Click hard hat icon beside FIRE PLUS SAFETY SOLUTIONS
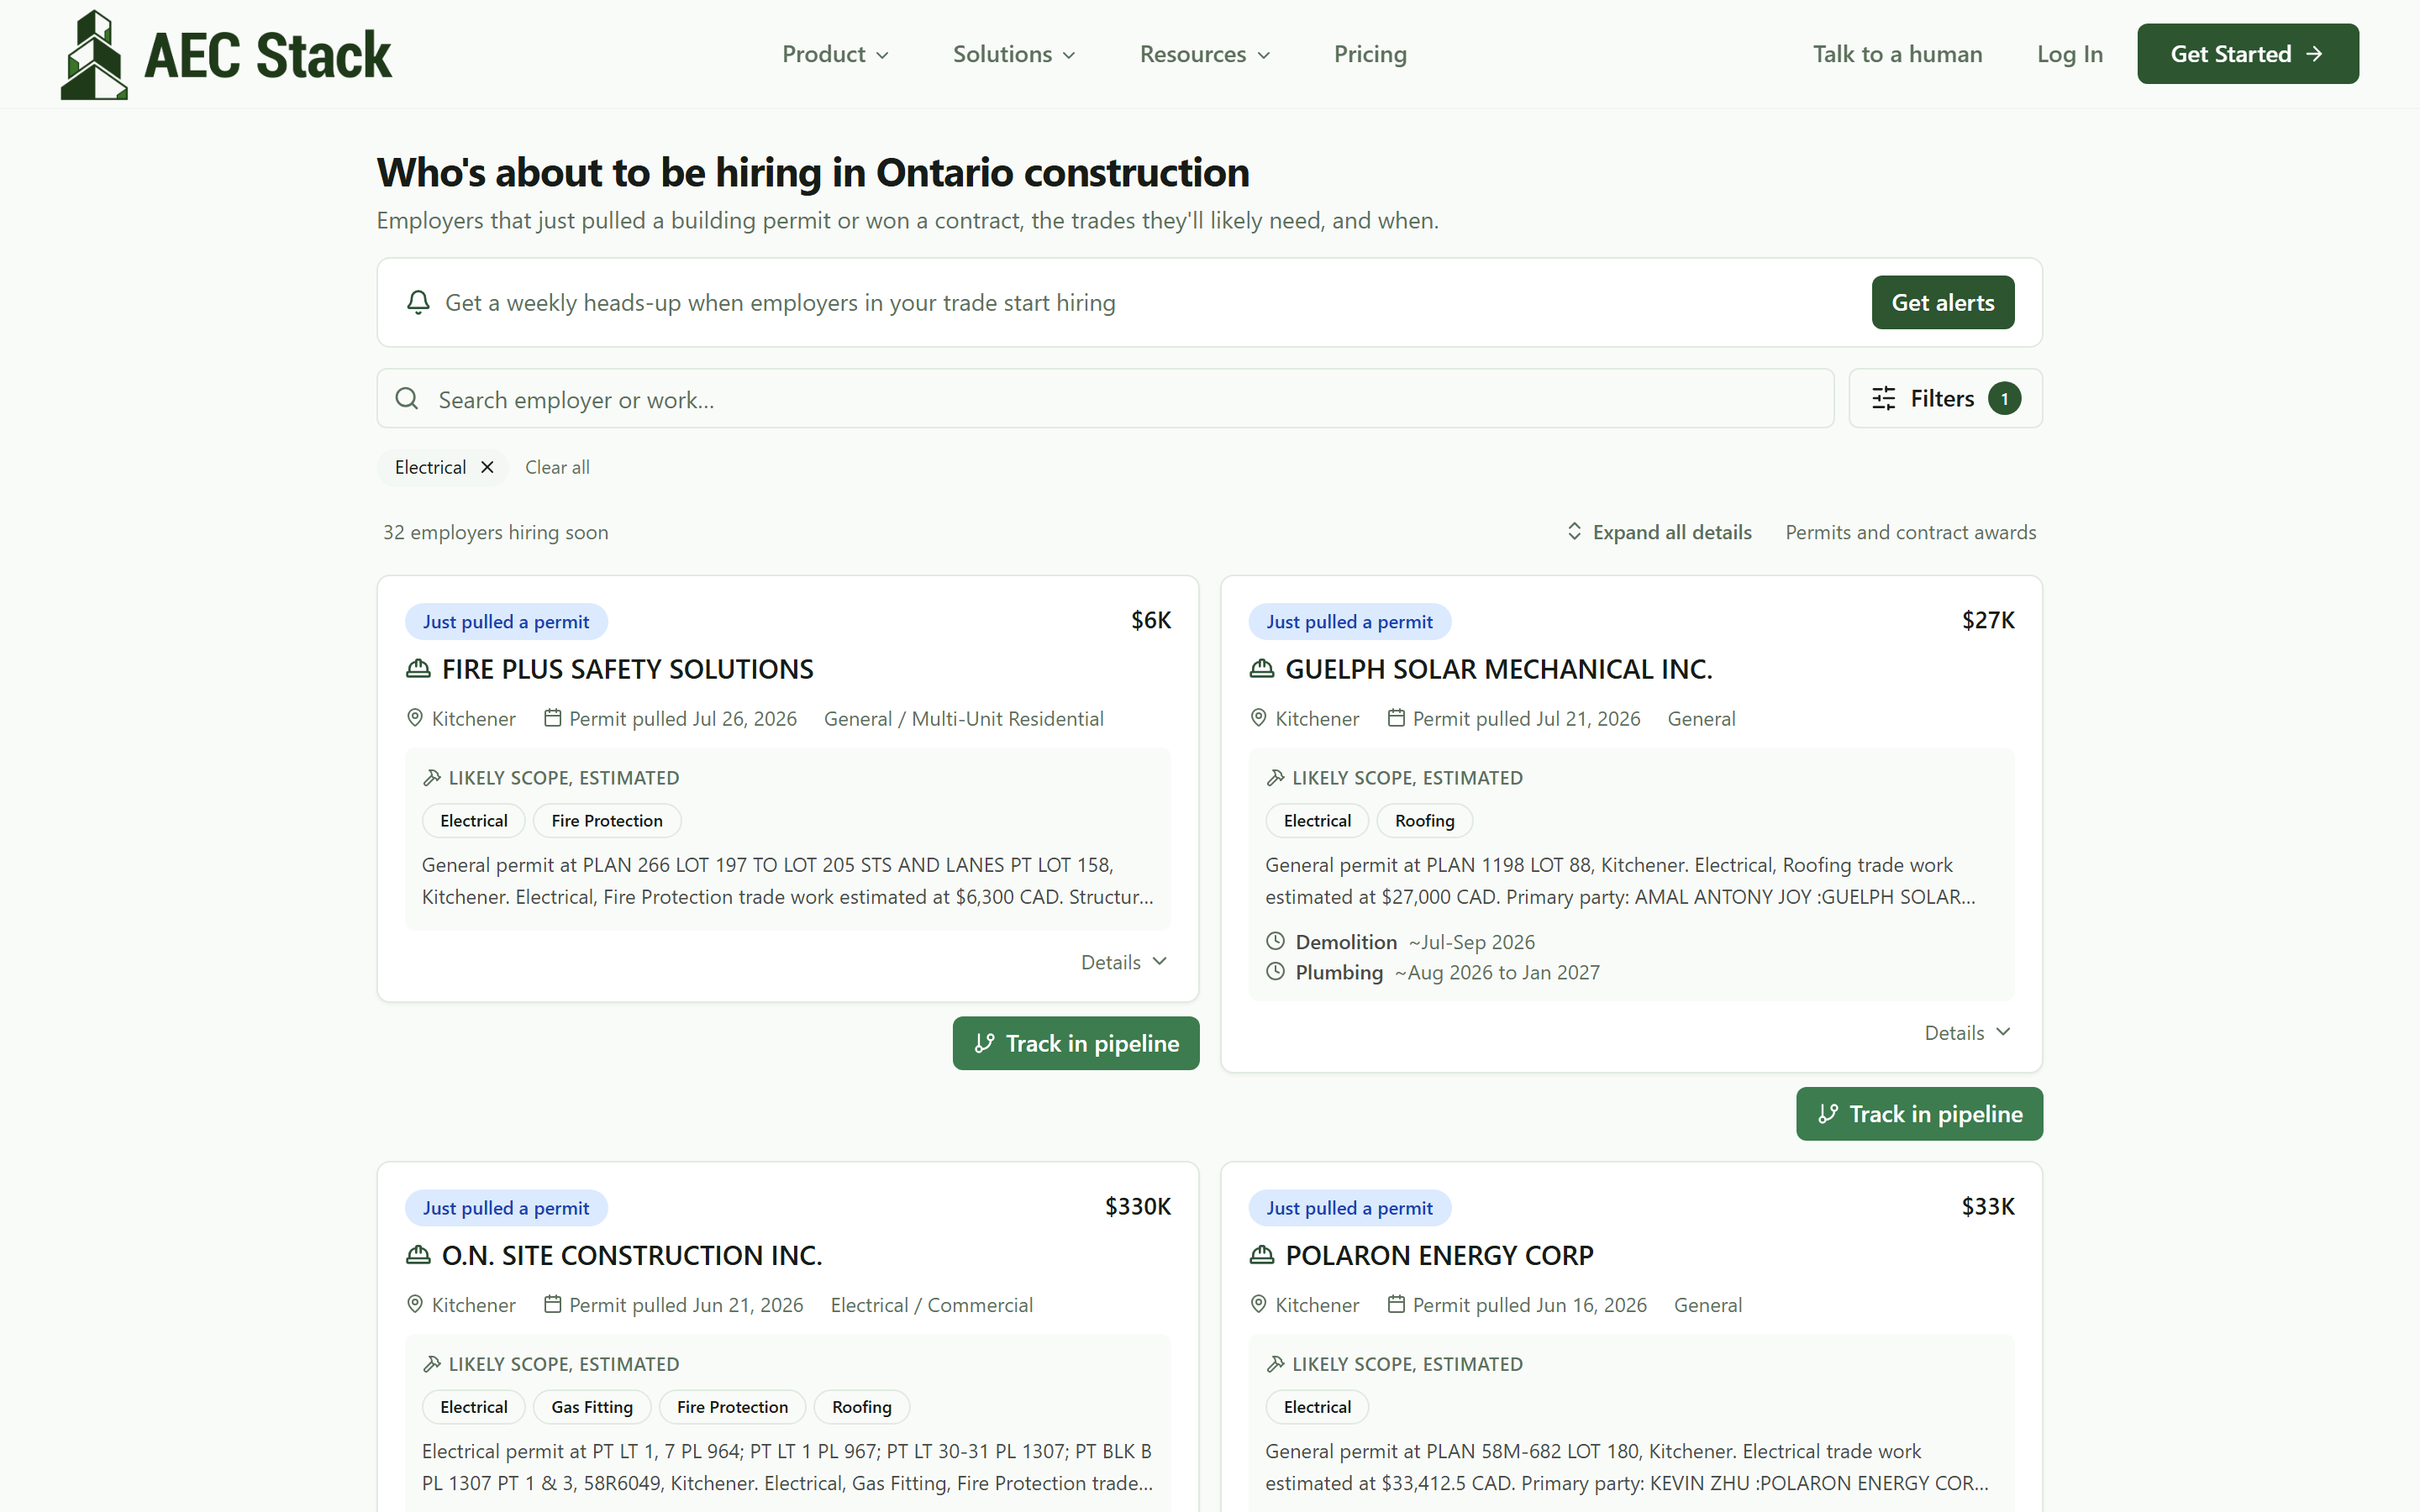The width and height of the screenshot is (2420, 1512). coord(418,669)
